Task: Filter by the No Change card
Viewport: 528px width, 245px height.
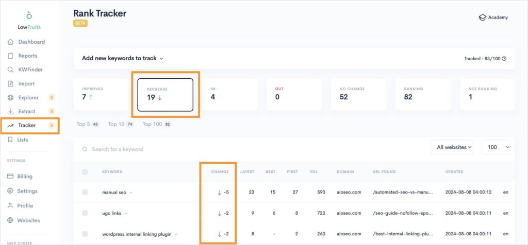Action: (358, 94)
